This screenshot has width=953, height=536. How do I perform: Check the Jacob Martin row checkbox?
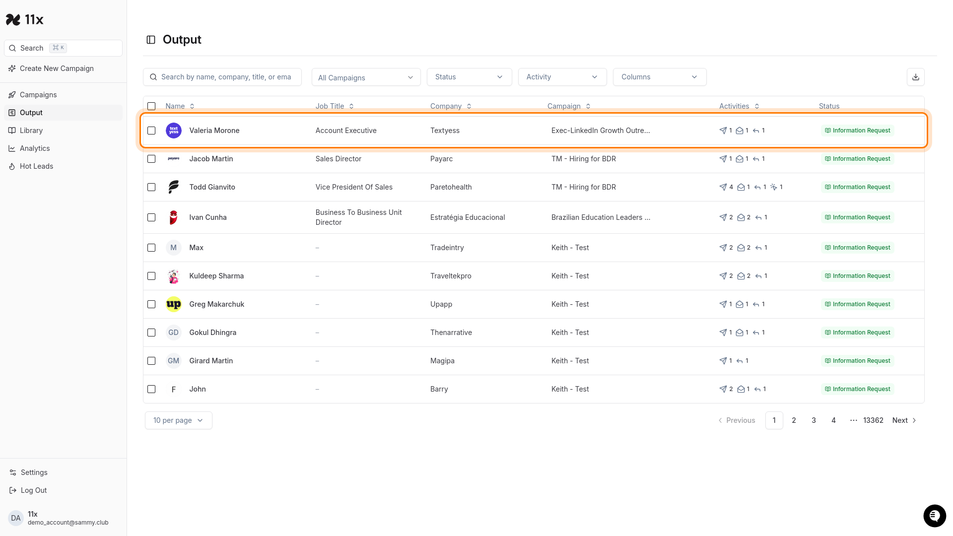151,159
